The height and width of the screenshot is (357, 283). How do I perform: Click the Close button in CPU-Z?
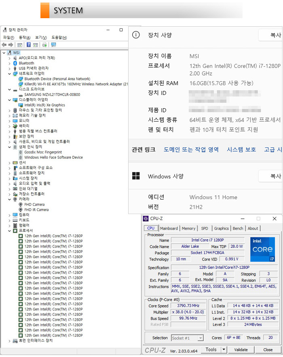(268, 349)
